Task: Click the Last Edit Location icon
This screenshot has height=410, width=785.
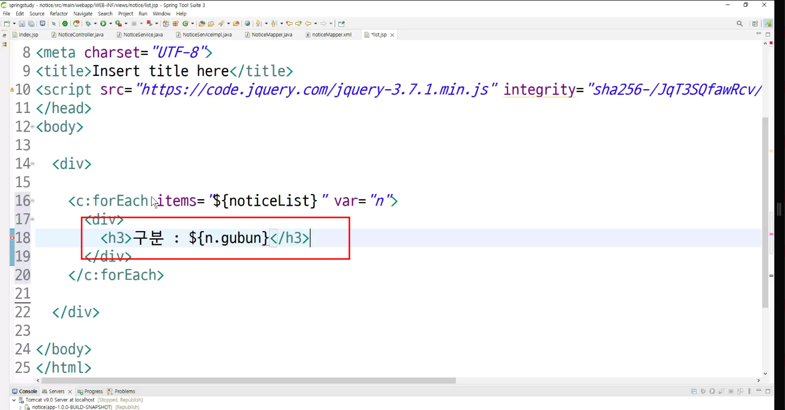Action: tap(290, 23)
